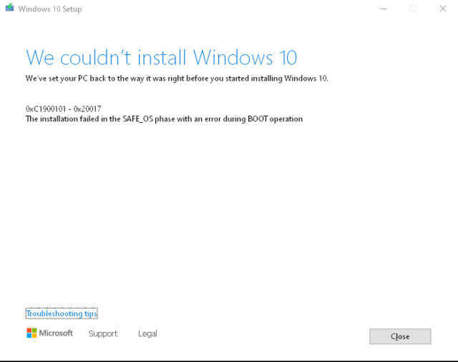Minimize the Windows 10 Setup window
The width and height of the screenshot is (458, 362).
coord(383,9)
